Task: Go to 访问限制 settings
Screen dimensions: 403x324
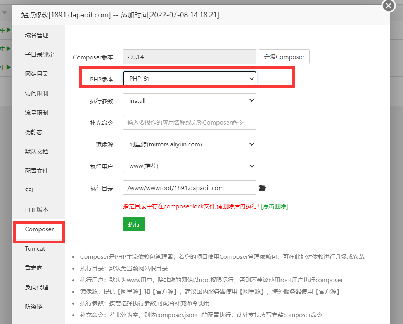Action: pos(37,94)
